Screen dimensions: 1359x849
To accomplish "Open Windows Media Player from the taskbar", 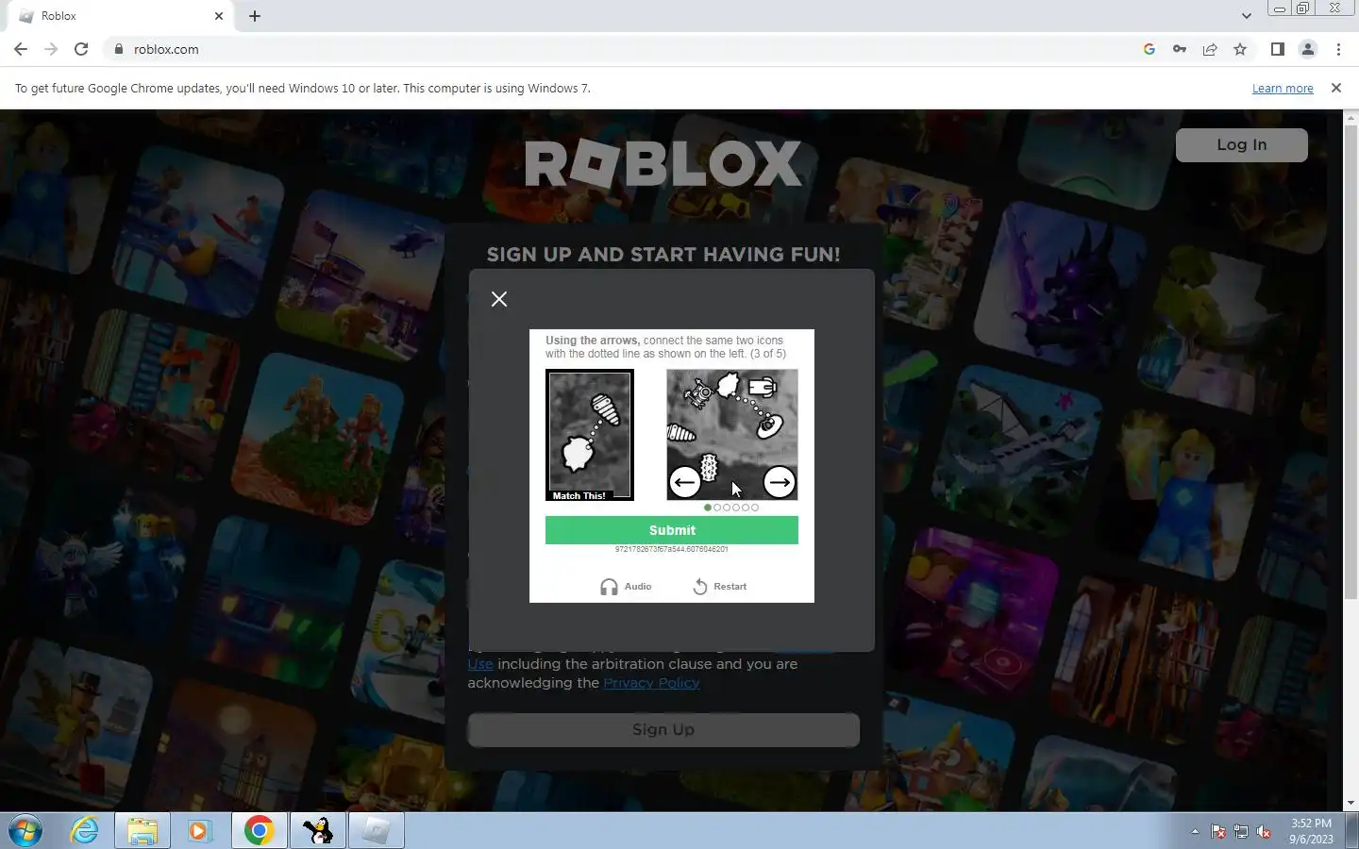I will tap(198, 831).
